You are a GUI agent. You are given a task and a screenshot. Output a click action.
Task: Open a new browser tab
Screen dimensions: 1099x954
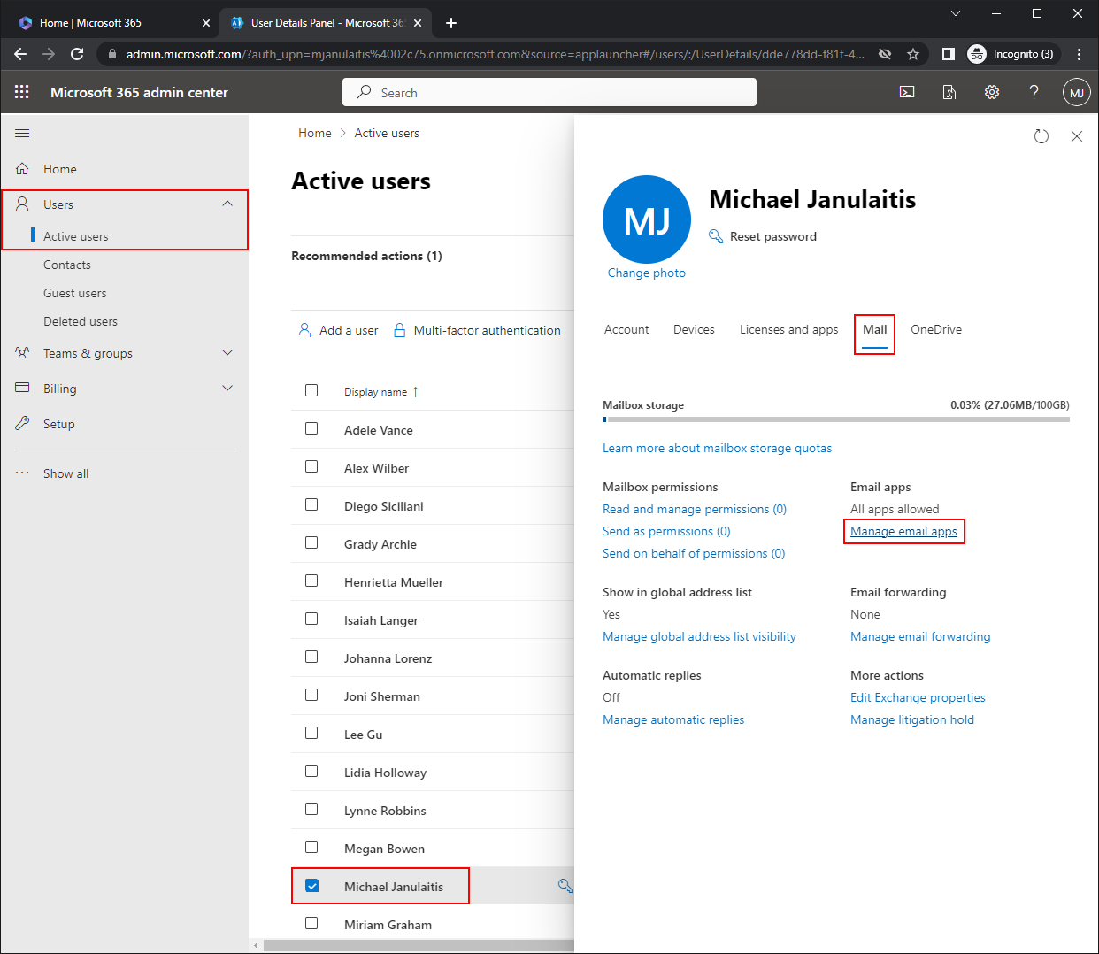451,23
